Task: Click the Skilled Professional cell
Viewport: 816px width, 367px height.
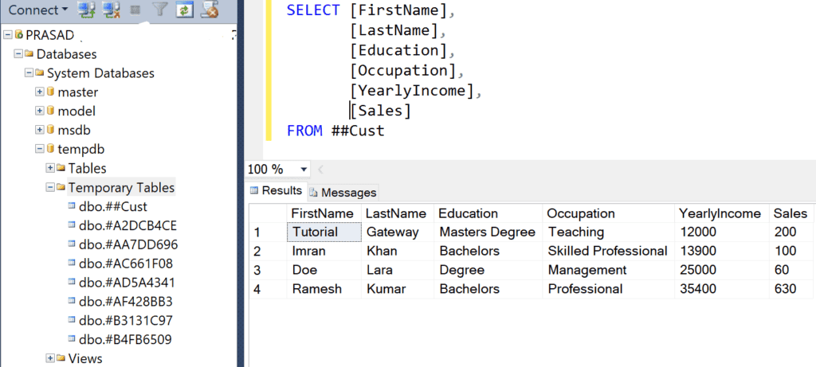Action: pos(607,251)
